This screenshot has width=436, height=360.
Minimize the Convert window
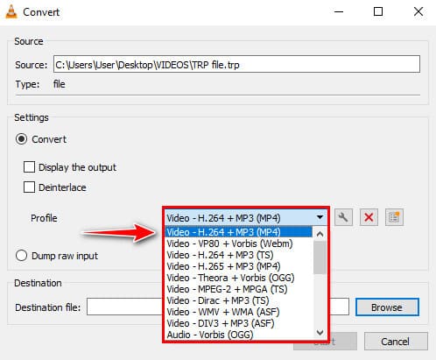pyautogui.click(x=339, y=12)
